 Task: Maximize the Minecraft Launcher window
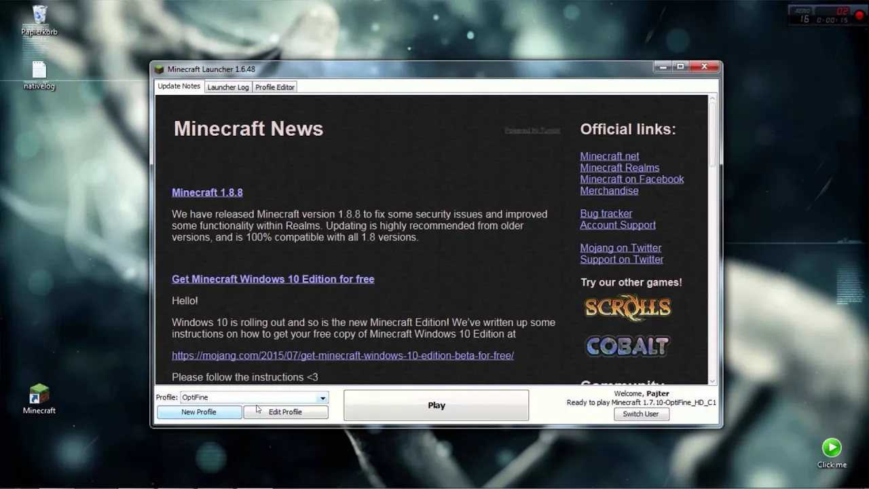pos(680,67)
